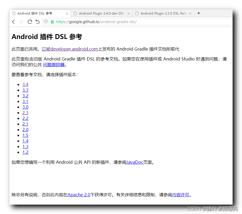Switch to the Android Plugin 3.4.0-dev tab
This screenshot has width=242, height=214.
[99, 13]
